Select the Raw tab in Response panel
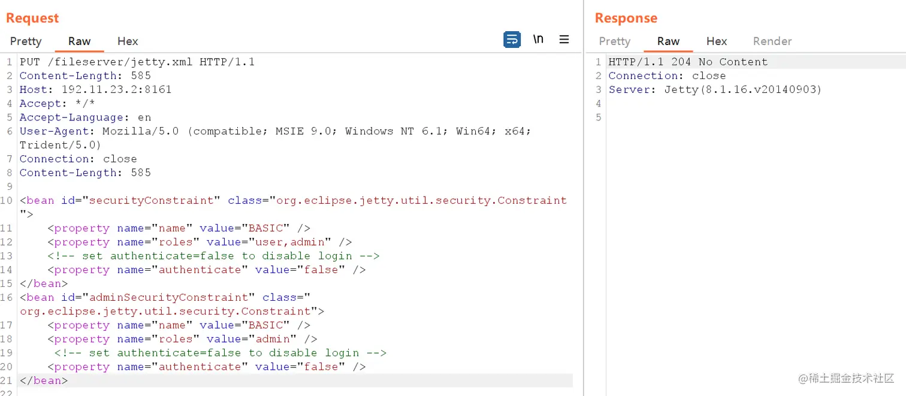906x396 pixels. (x=668, y=41)
